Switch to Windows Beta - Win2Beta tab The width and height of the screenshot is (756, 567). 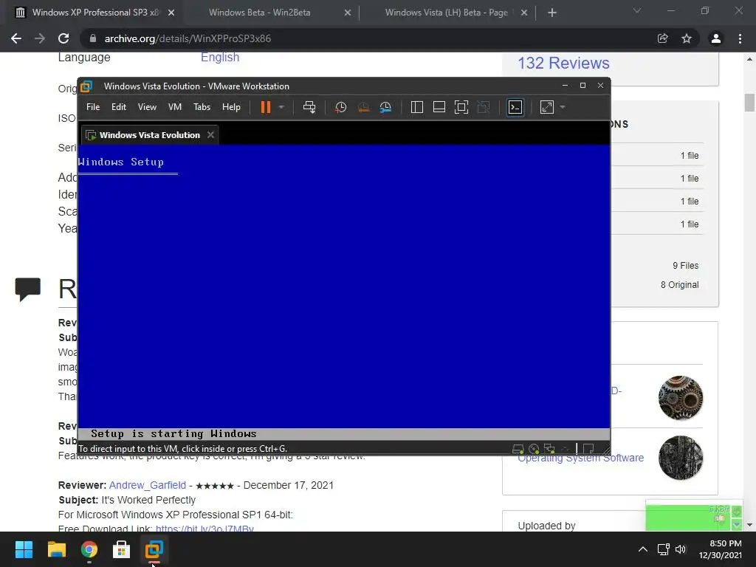[259, 13]
